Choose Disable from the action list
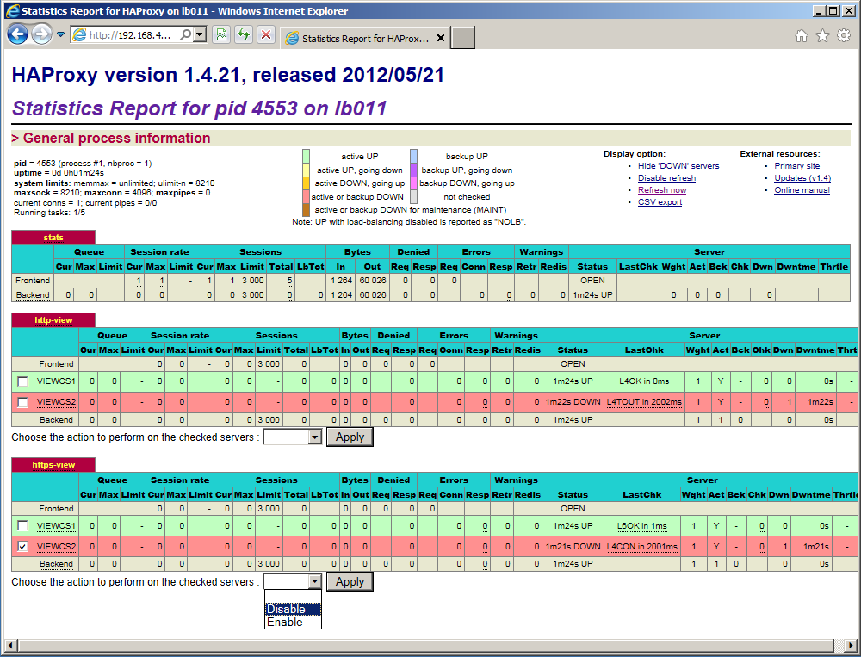Screen dimensions: 861x657 293,609
